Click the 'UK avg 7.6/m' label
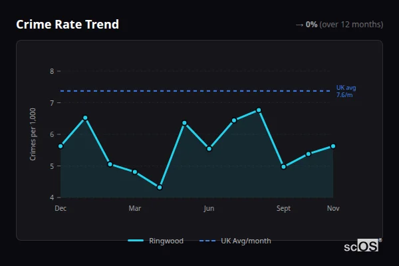The width and height of the screenshot is (399, 266). click(346, 91)
